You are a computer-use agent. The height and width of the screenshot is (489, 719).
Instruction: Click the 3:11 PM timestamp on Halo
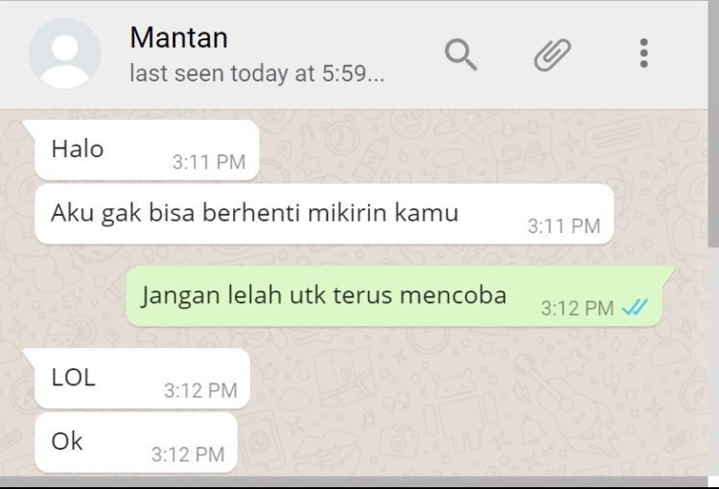[x=209, y=162]
